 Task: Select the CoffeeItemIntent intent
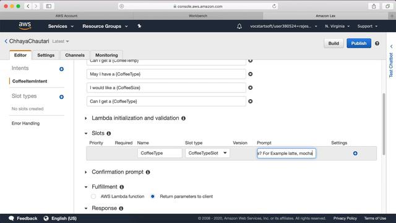click(x=30, y=81)
